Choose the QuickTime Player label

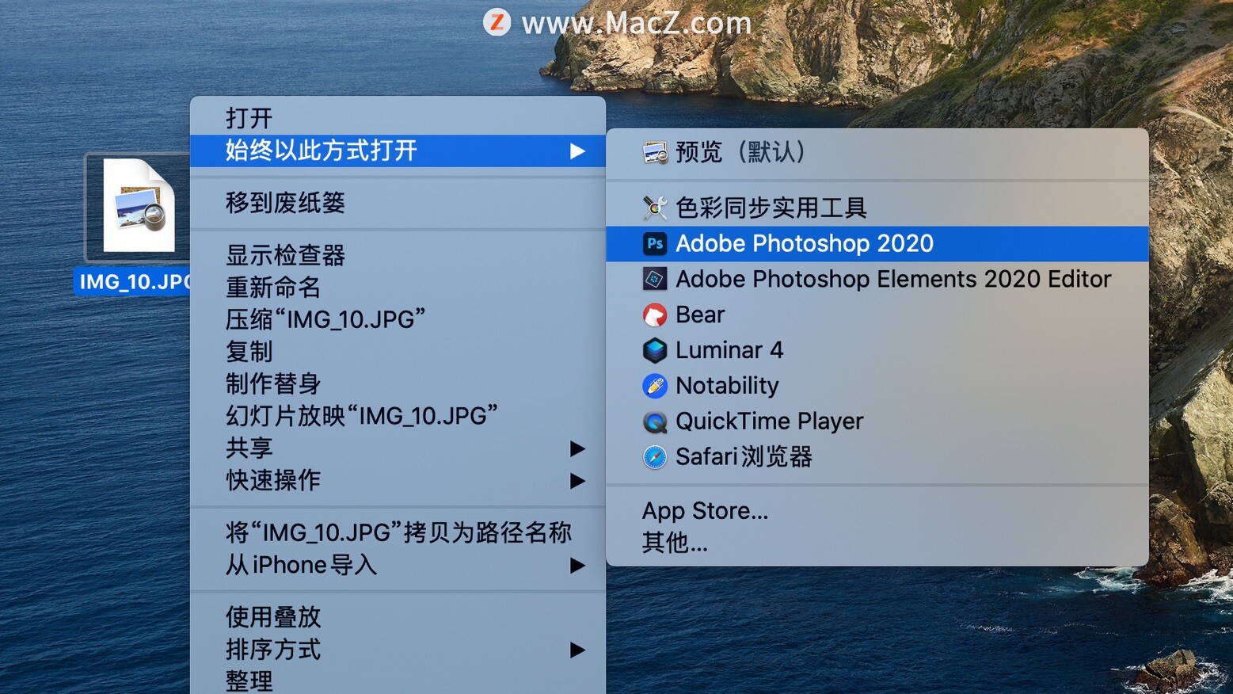tap(769, 421)
